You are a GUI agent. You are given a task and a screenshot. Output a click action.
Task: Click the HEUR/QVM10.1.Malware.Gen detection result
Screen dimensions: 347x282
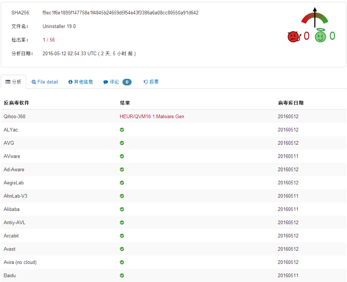[x=152, y=116]
